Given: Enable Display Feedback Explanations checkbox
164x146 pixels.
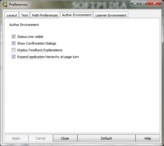Looking at the screenshot, I should pos(13,50).
